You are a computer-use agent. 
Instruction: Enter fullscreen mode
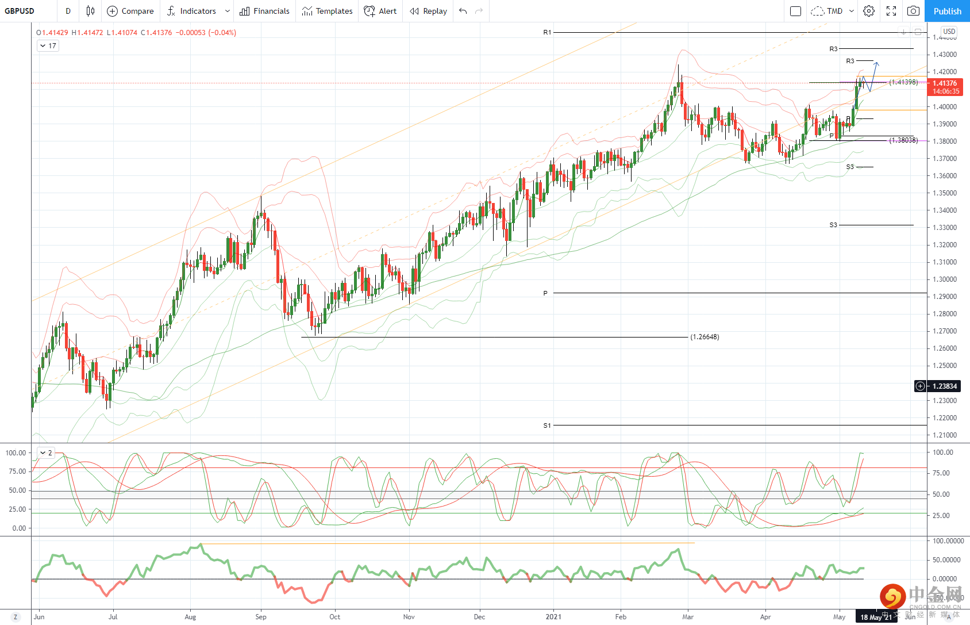pos(891,11)
